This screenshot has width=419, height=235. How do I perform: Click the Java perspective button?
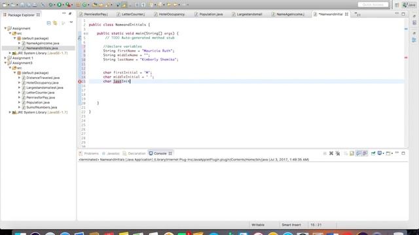tap(409, 5)
